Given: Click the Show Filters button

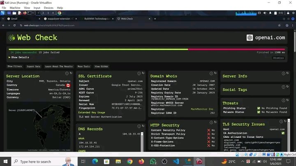Looking at the screenshot, I should [15, 66].
